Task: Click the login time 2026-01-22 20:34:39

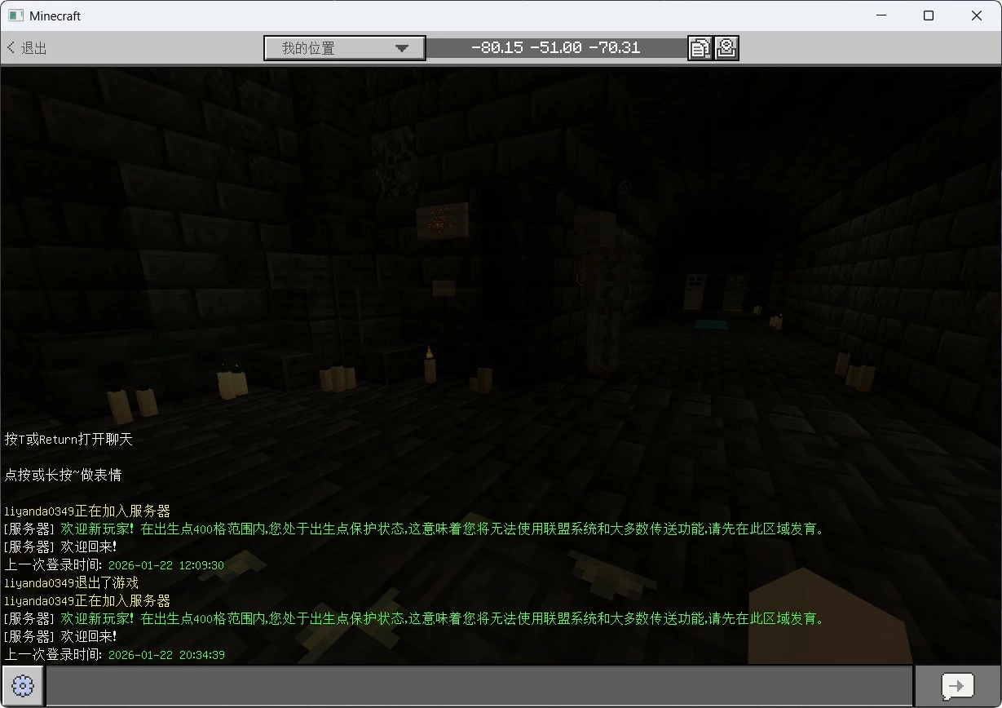Action: point(166,655)
